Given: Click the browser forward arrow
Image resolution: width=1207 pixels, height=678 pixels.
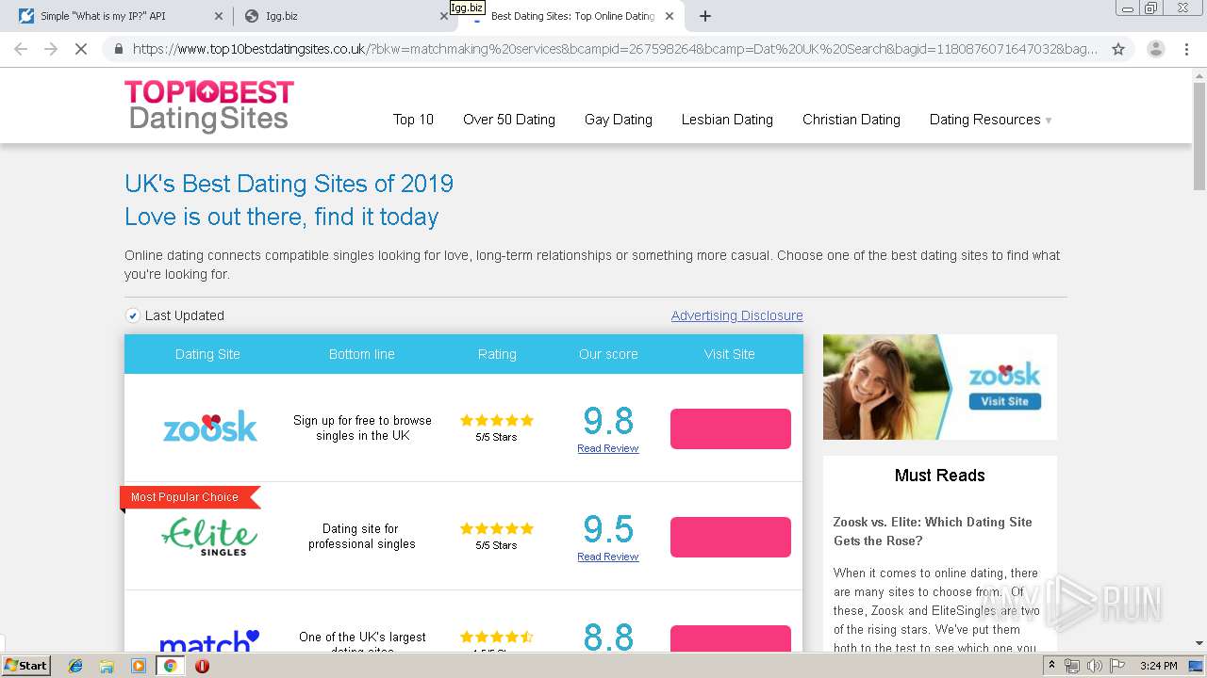Looking at the screenshot, I should 51,49.
